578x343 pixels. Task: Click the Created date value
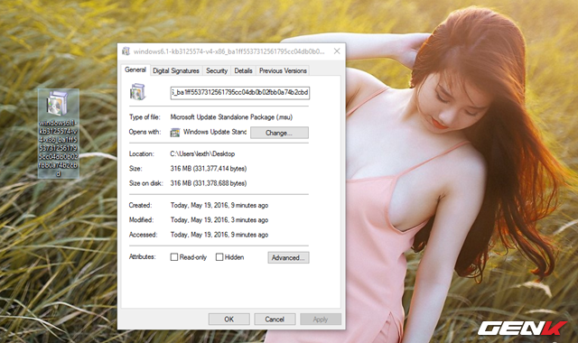point(219,205)
